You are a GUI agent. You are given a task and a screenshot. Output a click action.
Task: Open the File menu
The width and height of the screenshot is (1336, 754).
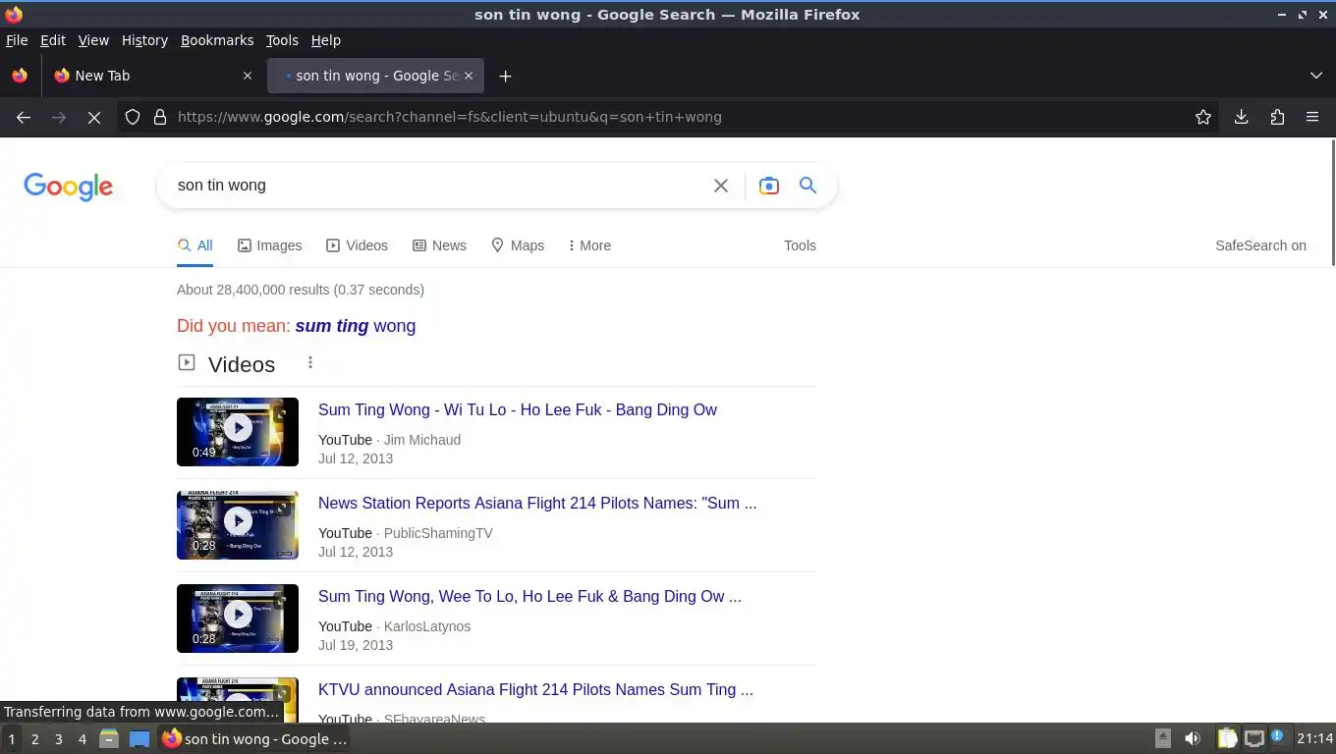pyautogui.click(x=17, y=40)
